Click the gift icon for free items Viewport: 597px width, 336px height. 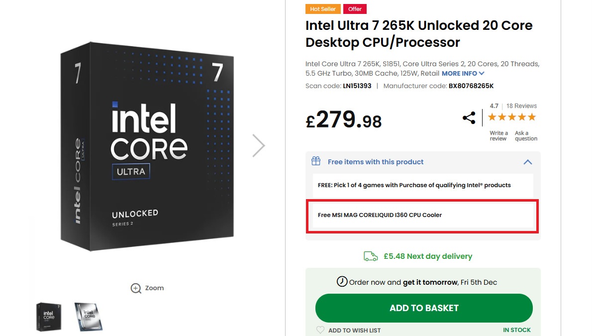click(x=316, y=161)
